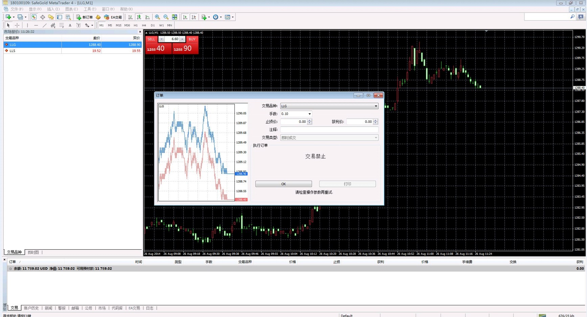Click the 新订单 new order button

coord(84,17)
